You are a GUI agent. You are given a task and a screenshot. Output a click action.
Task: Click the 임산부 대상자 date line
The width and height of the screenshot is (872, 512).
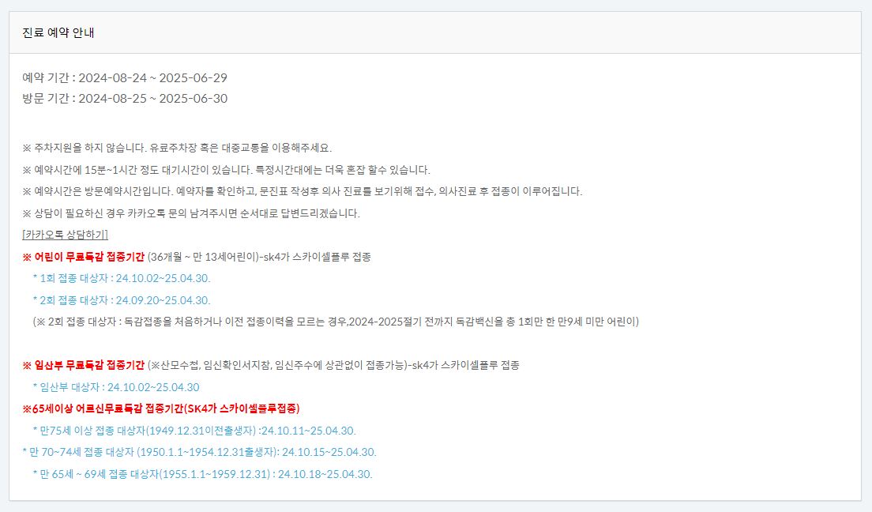point(115,387)
